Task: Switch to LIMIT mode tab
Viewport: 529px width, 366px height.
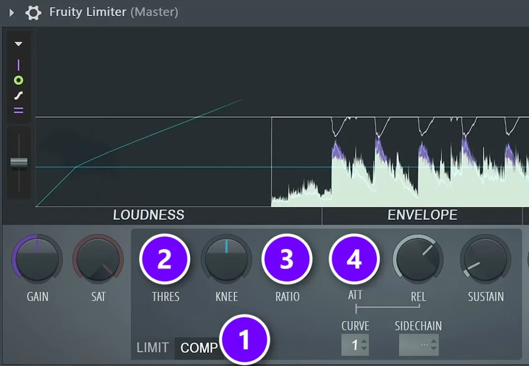Action: coord(152,348)
